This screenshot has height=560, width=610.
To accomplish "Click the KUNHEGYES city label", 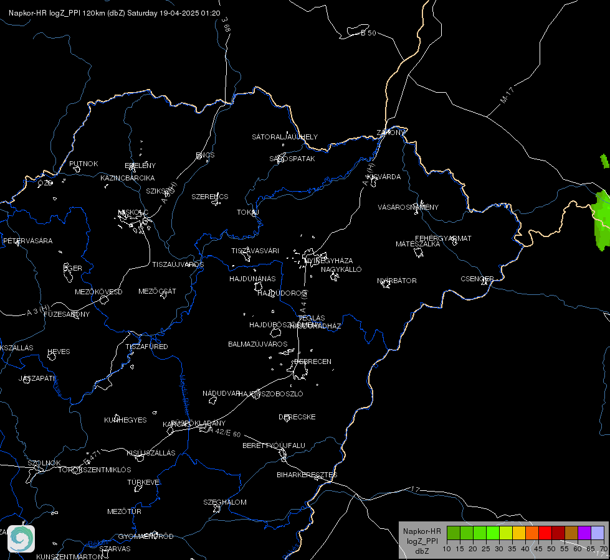I will pyautogui.click(x=125, y=420).
